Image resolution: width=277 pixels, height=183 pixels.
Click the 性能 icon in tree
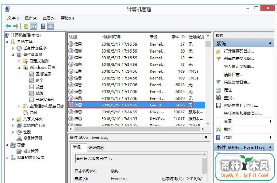19,132
